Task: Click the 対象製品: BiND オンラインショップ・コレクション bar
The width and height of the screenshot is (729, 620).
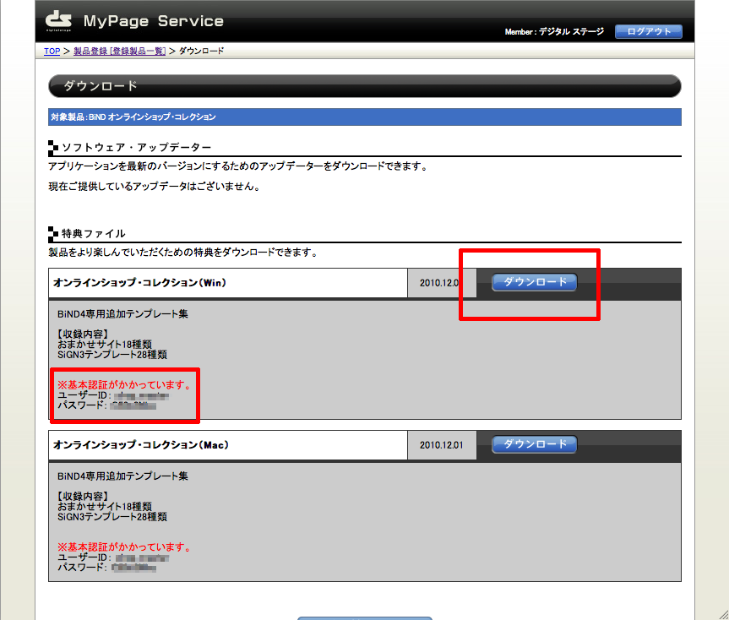Action: [x=365, y=117]
